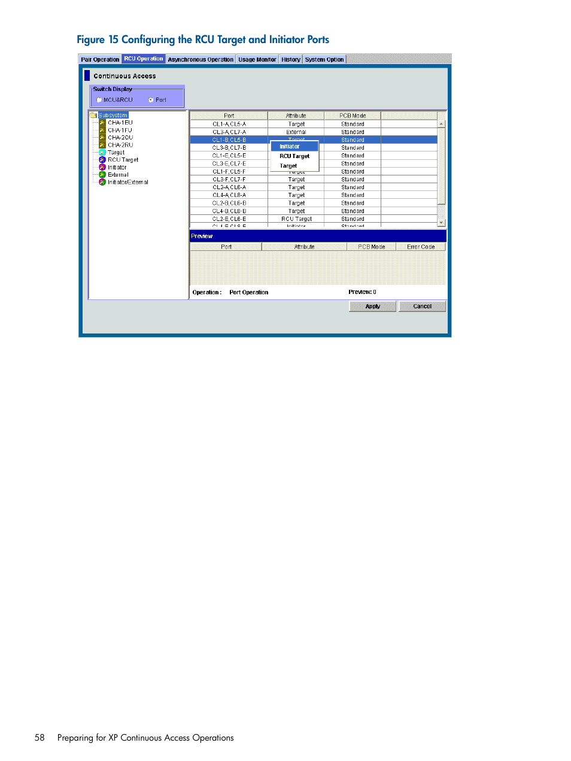Select the Initiator tree label
Image resolution: width=571 pixels, height=761 pixels.
click(117, 167)
